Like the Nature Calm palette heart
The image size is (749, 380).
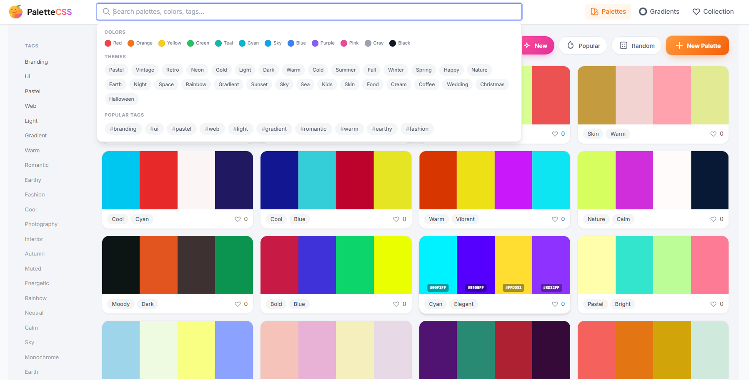click(x=714, y=219)
